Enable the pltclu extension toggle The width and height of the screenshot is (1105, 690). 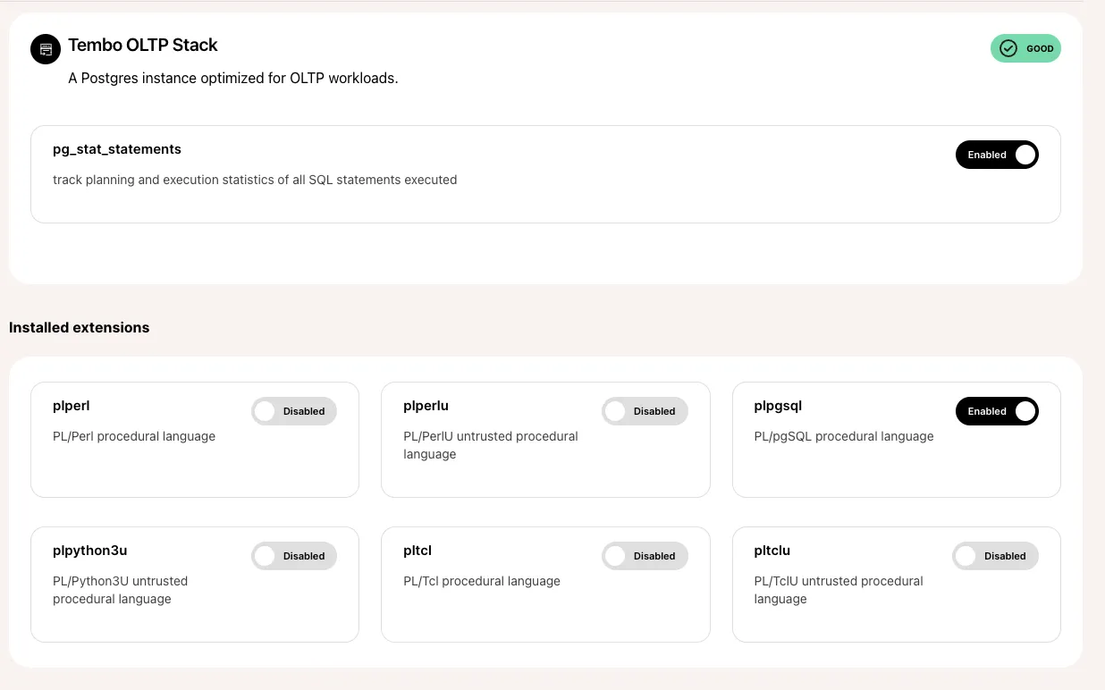tap(995, 556)
